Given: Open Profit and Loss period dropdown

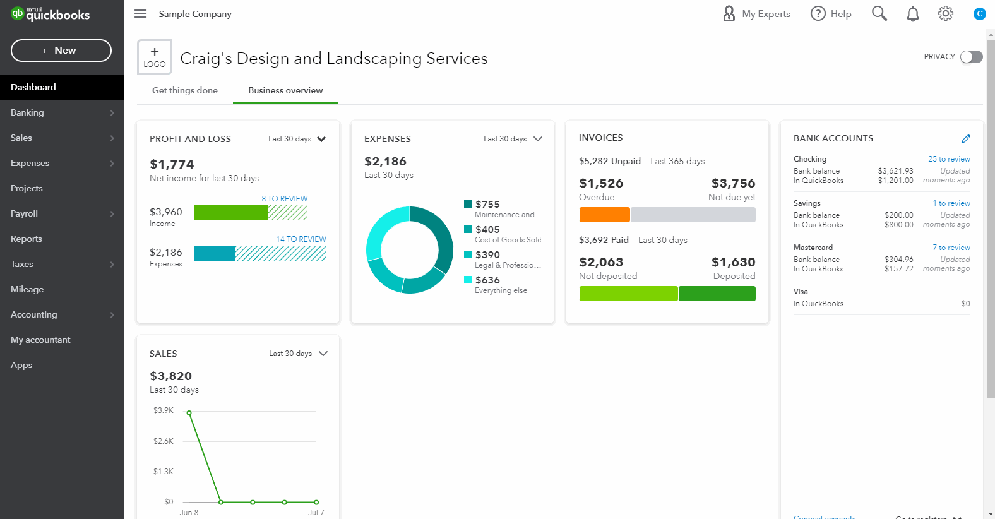Looking at the screenshot, I should [x=297, y=139].
